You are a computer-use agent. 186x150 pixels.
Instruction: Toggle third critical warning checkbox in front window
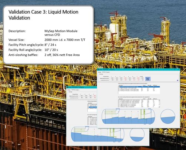click(x=119, y=89)
